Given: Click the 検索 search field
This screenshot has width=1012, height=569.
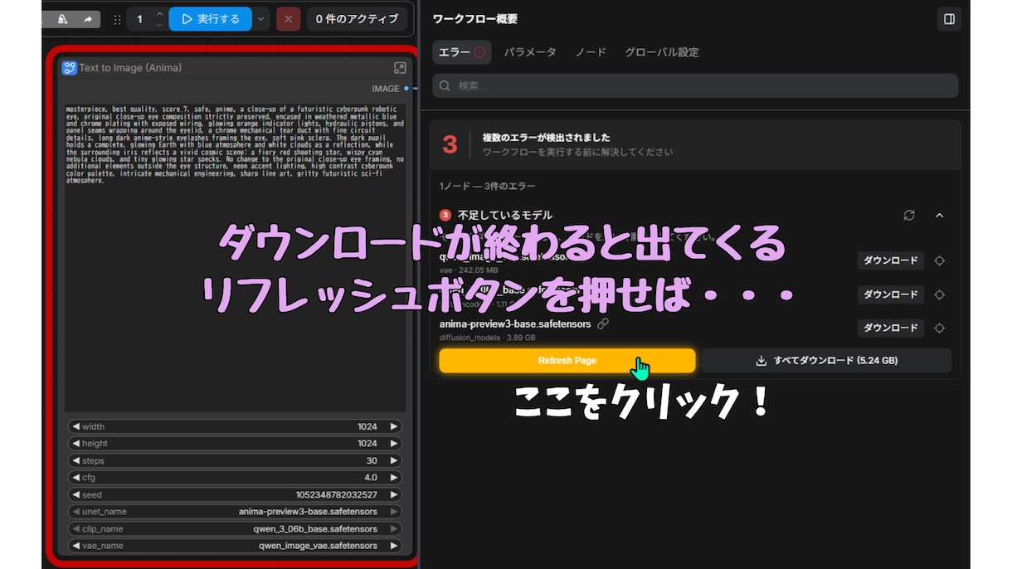Looking at the screenshot, I should pyautogui.click(x=695, y=85).
